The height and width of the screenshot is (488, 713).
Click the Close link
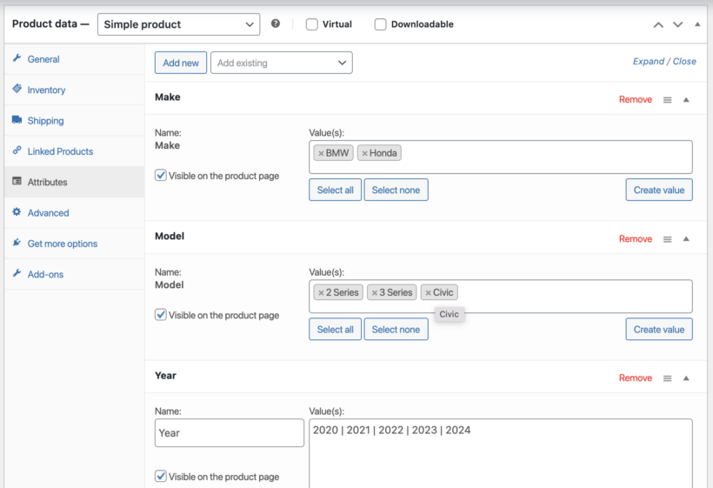[684, 62]
